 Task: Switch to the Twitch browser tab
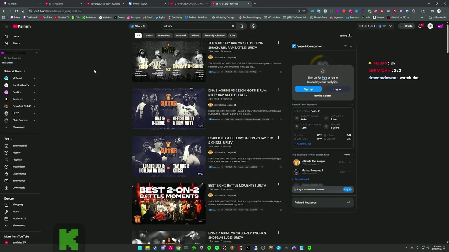pyautogui.click(x=21, y=3)
